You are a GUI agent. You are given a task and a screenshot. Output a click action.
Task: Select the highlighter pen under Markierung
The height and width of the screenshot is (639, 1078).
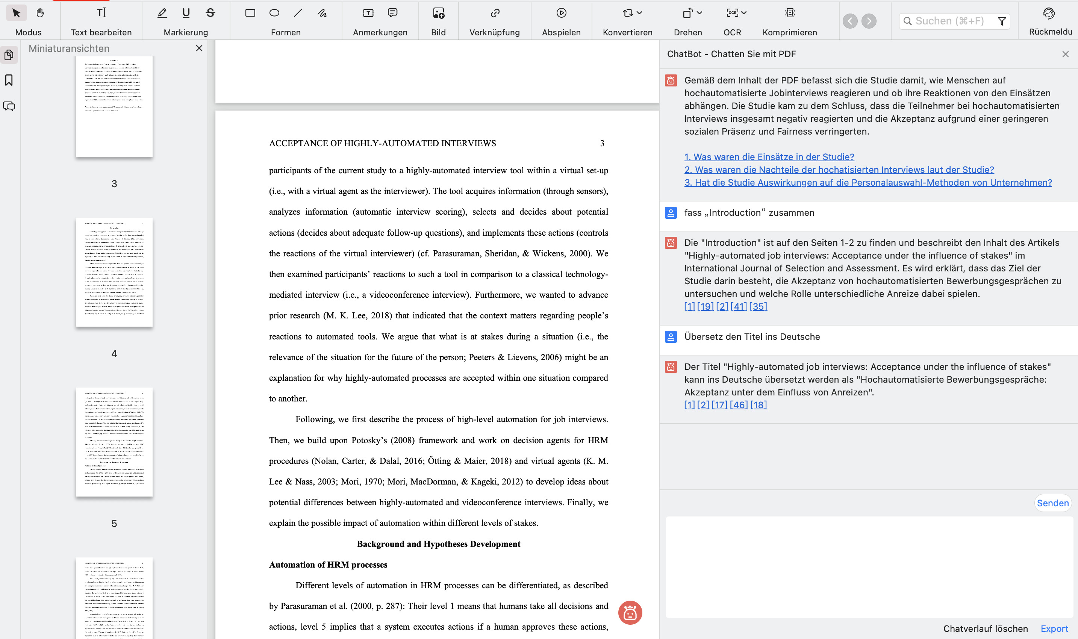(162, 13)
